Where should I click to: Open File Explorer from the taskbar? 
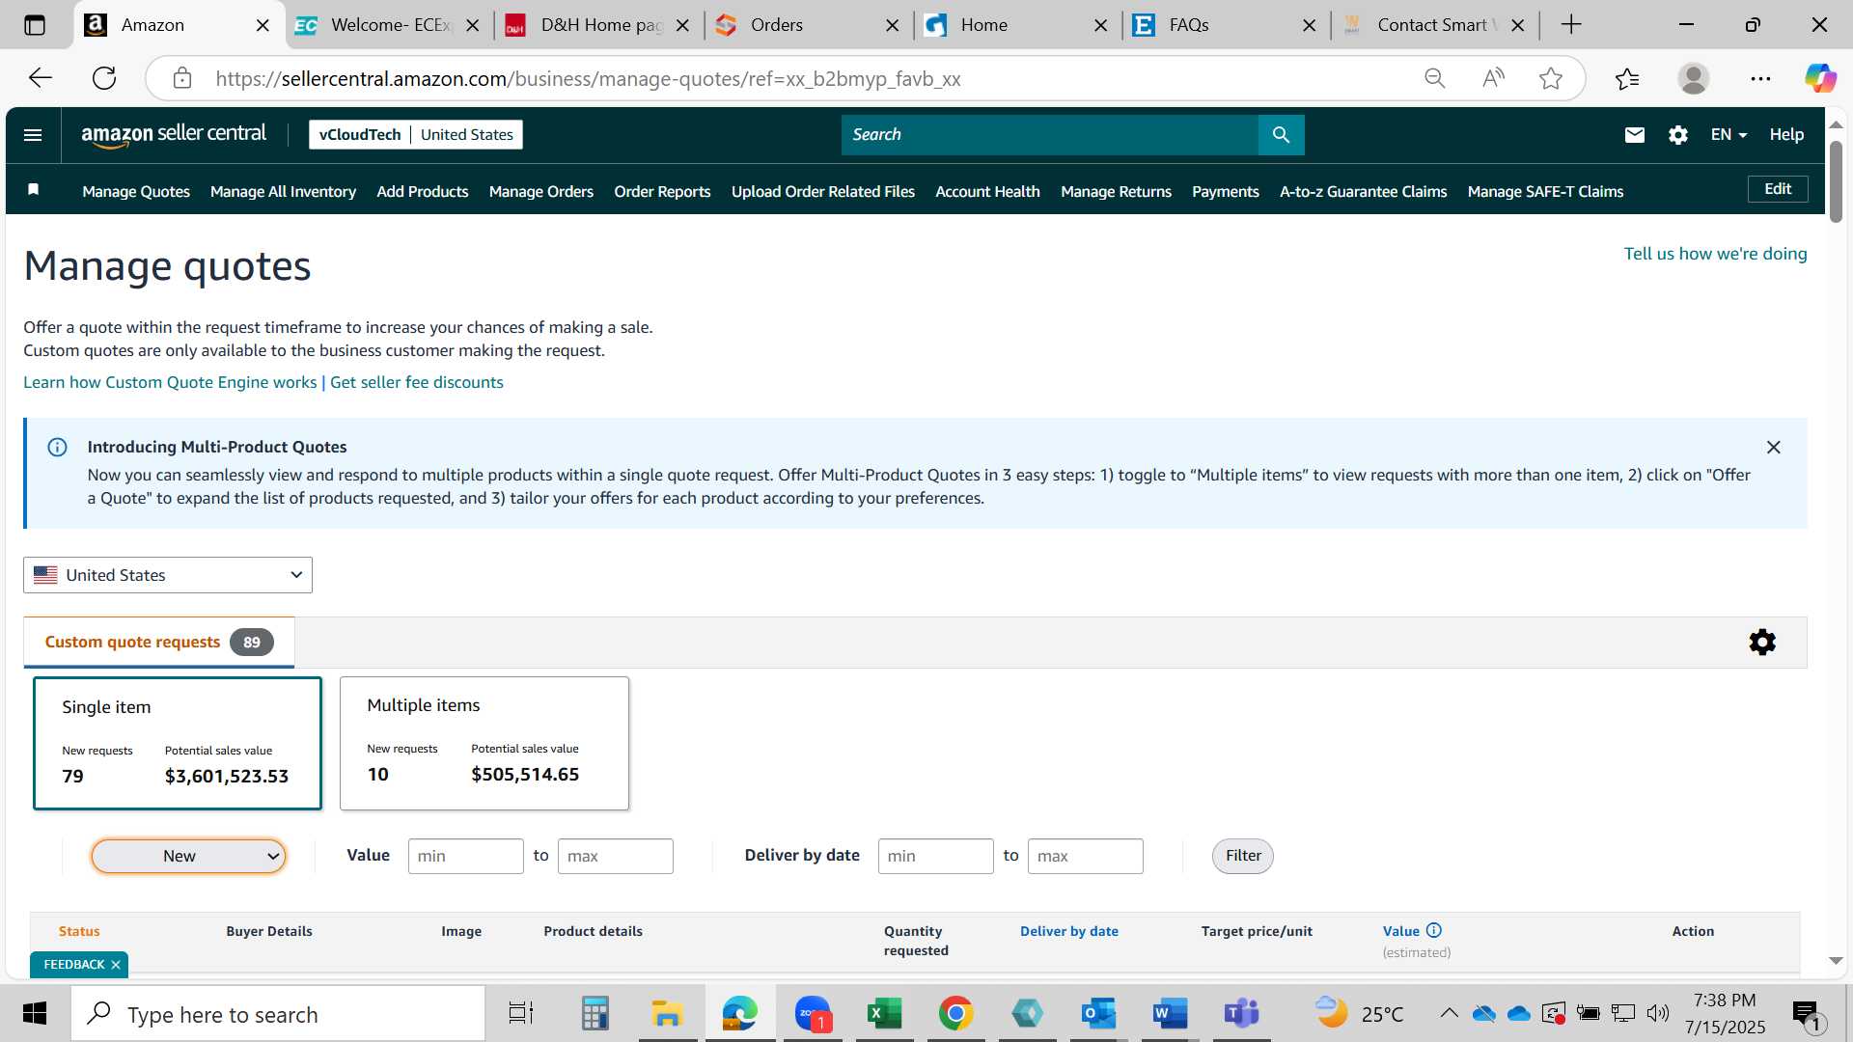pos(667,1014)
